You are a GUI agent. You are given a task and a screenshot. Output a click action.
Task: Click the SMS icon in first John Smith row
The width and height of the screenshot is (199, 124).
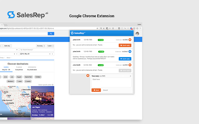tap(130, 40)
